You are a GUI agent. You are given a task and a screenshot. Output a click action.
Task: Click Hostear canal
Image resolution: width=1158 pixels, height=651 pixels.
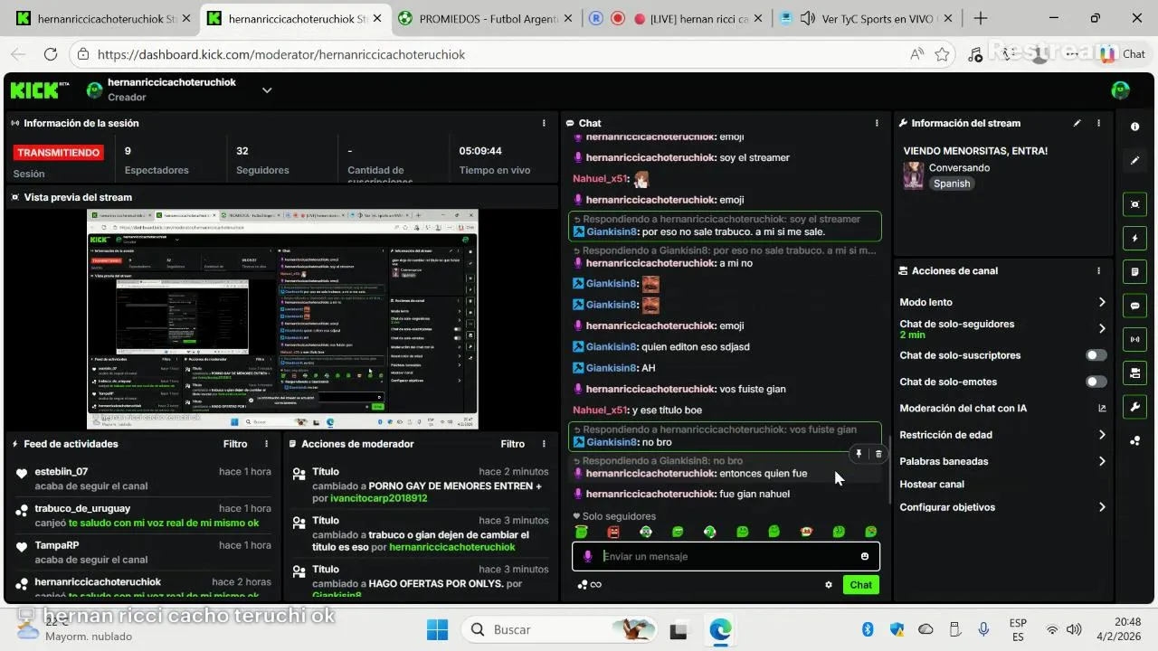[x=932, y=485]
